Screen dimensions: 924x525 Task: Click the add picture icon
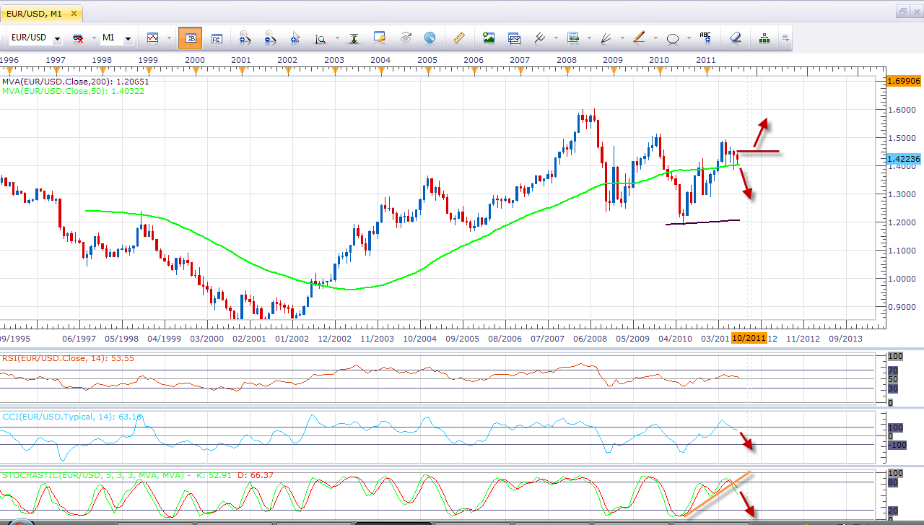point(489,38)
